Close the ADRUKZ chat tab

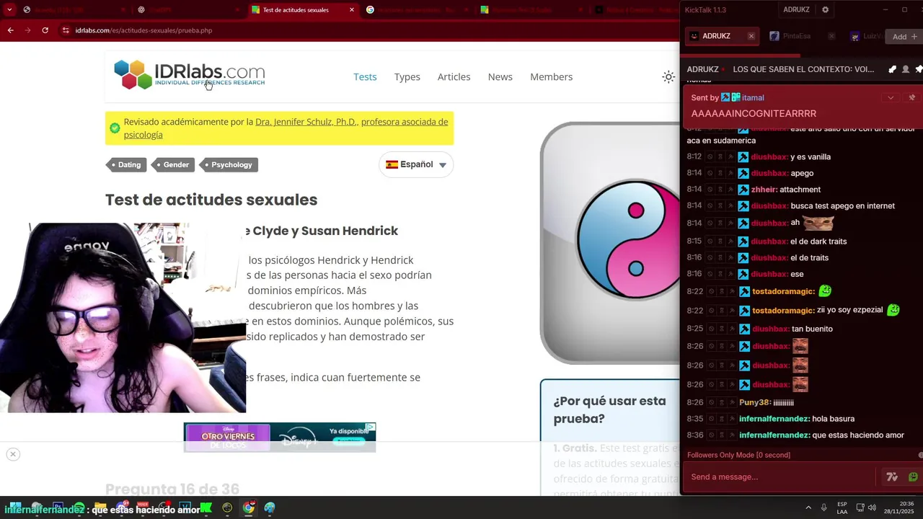[751, 36]
